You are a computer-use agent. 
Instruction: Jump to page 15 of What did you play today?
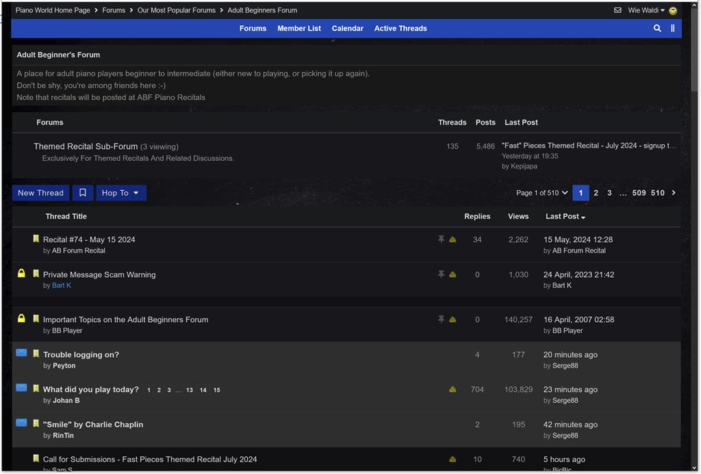click(216, 390)
